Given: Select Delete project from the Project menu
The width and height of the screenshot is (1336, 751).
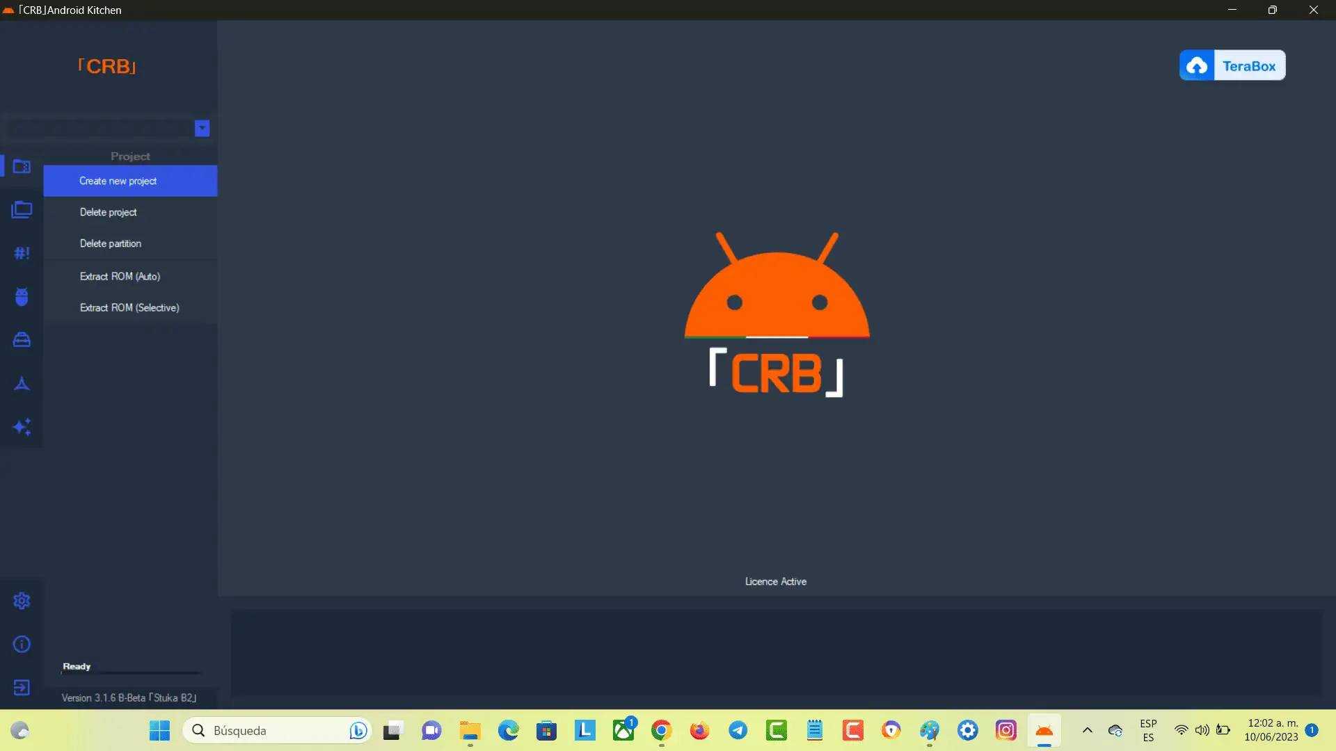Looking at the screenshot, I should point(108,212).
